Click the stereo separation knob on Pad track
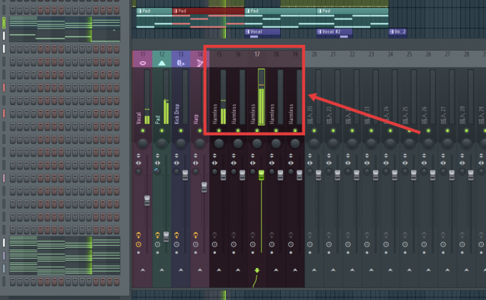Image resolution: width=486 pixels, height=300 pixels. tap(157, 172)
